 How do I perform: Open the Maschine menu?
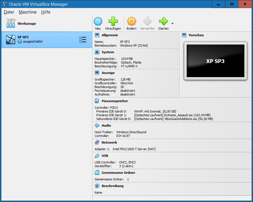pos(27,12)
